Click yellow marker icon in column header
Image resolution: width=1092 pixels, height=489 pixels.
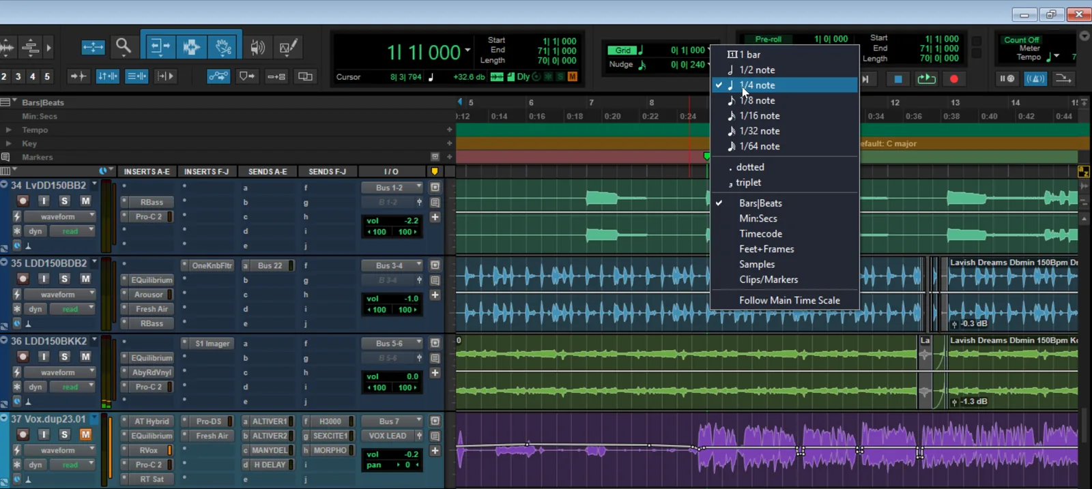[435, 172]
